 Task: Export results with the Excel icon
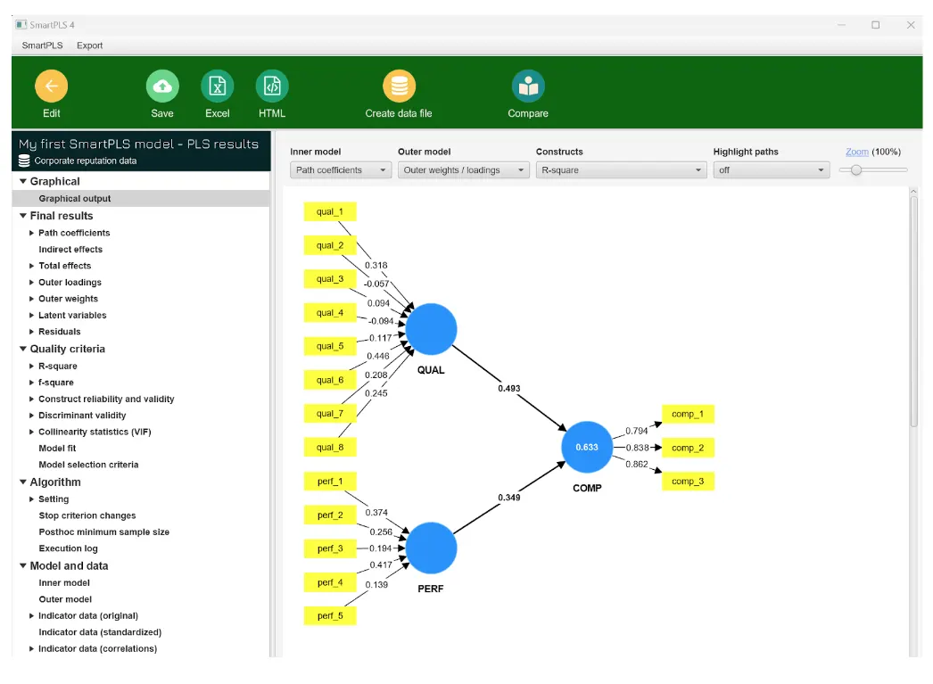point(217,87)
